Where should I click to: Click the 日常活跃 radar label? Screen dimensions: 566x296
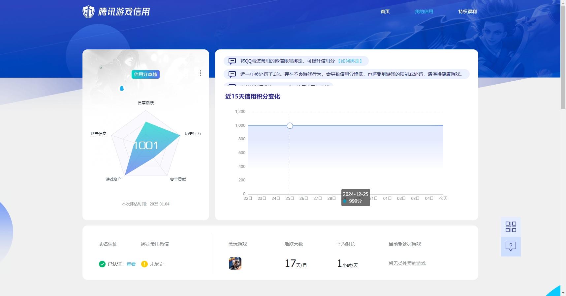point(146,103)
